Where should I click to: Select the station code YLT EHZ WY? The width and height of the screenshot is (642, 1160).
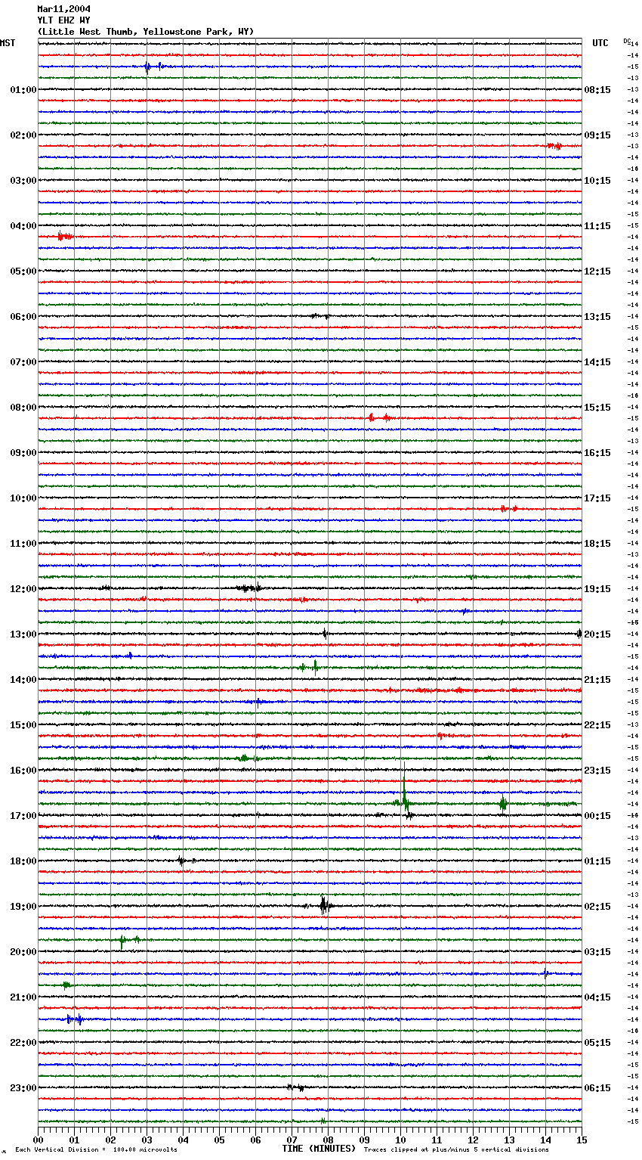63,20
